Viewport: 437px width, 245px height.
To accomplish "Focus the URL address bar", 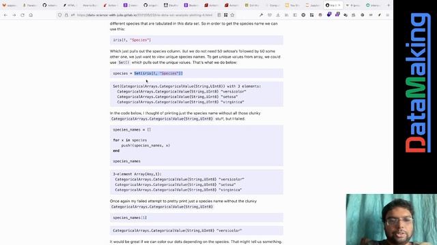I will 145,15.
